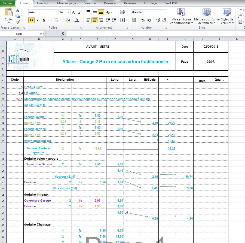Cut the selection using the scissors icon
Screen dimensions: 245x243
pyautogui.click(x=17, y=10)
